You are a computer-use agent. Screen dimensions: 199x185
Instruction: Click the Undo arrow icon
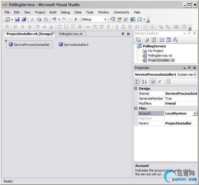point(54,19)
